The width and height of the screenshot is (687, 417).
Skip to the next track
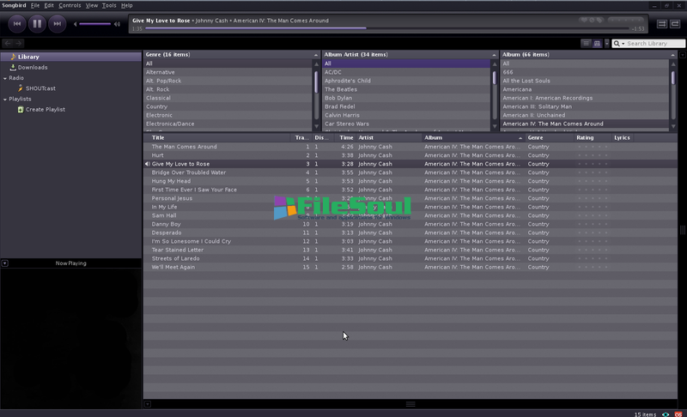(x=58, y=24)
